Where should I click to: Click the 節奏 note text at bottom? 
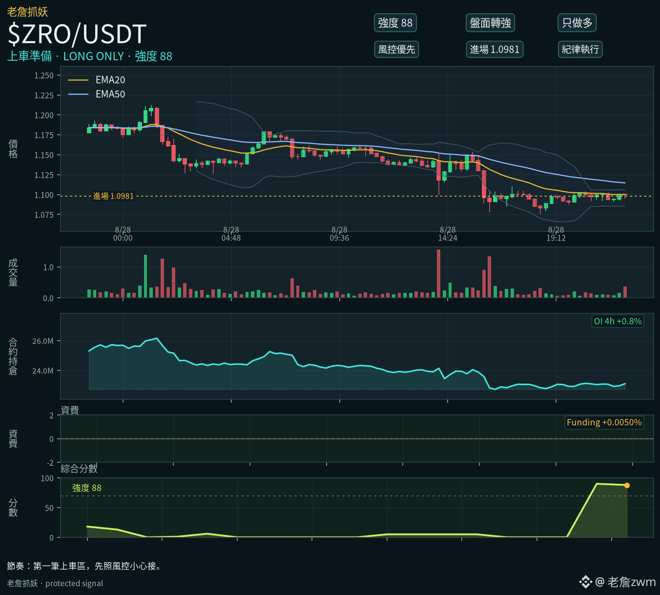84,566
